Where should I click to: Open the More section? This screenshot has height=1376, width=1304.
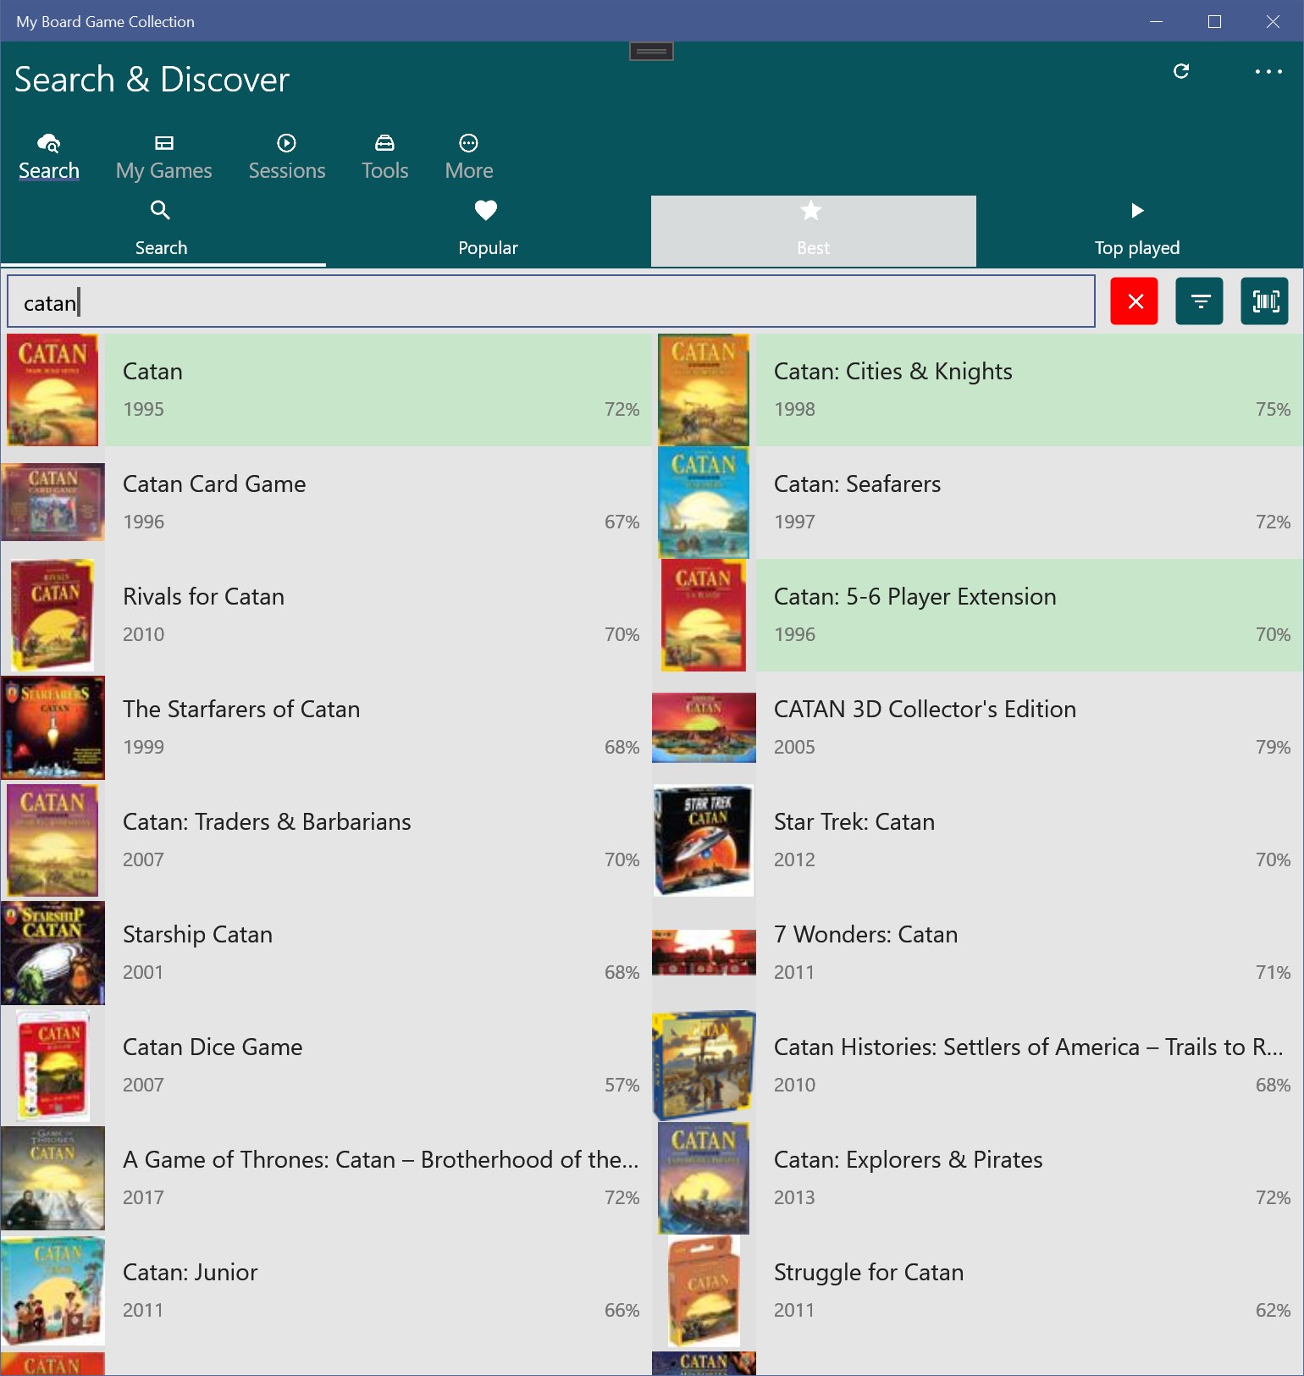pyautogui.click(x=469, y=157)
